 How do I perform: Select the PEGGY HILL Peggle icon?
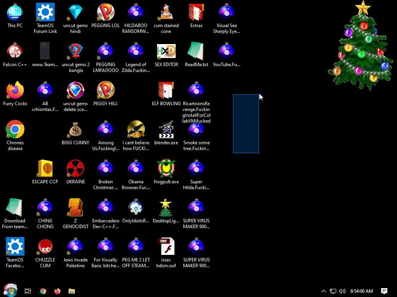coord(105,90)
